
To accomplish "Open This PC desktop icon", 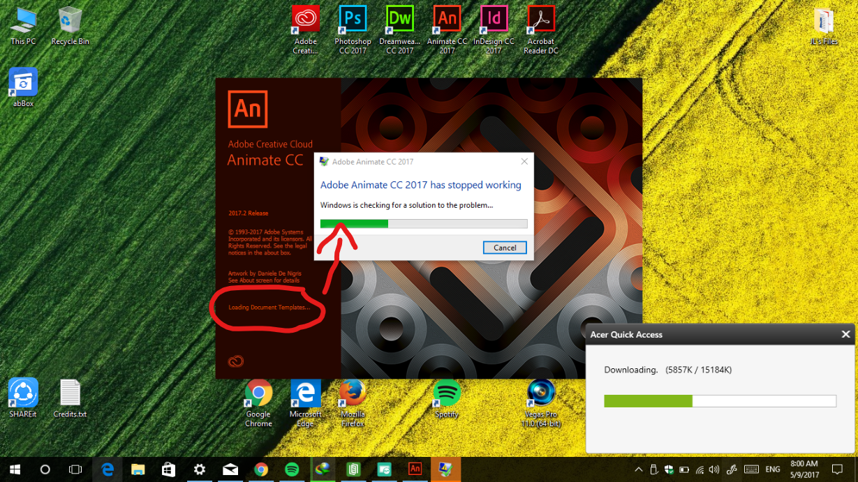I will 23,26.
